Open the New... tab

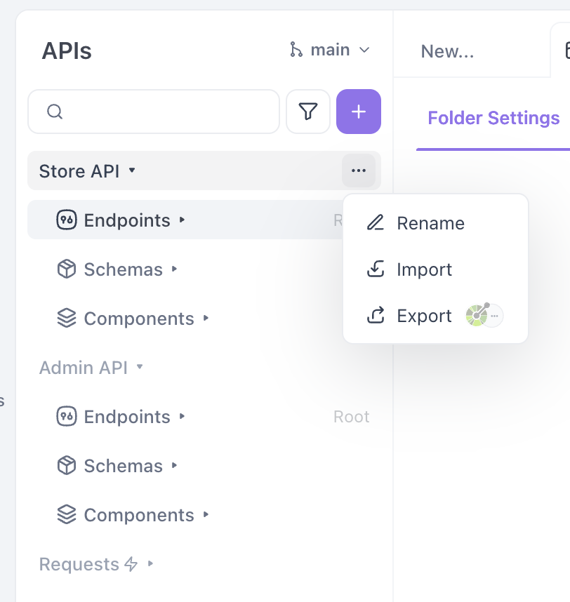tap(447, 51)
